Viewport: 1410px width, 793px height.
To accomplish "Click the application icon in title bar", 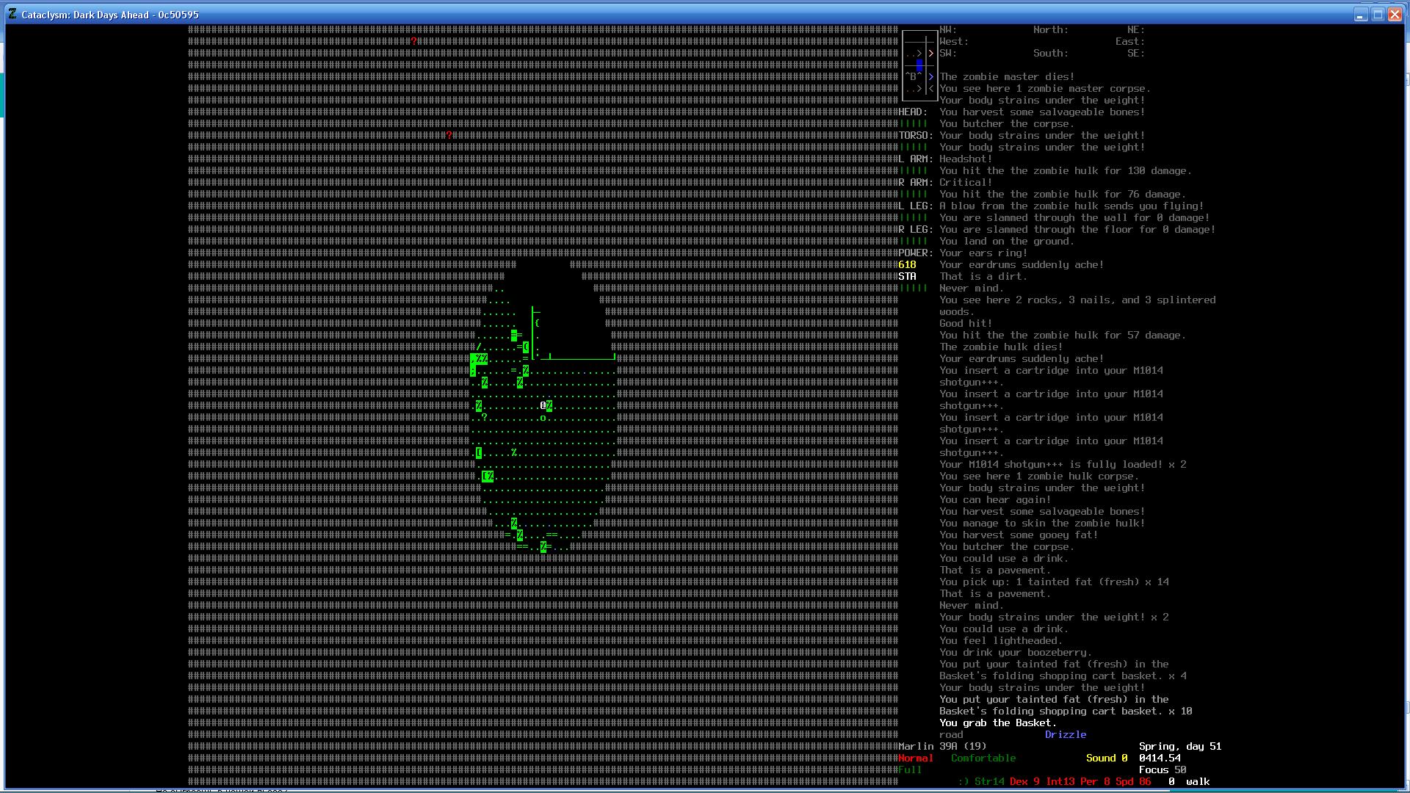I will (x=12, y=14).
